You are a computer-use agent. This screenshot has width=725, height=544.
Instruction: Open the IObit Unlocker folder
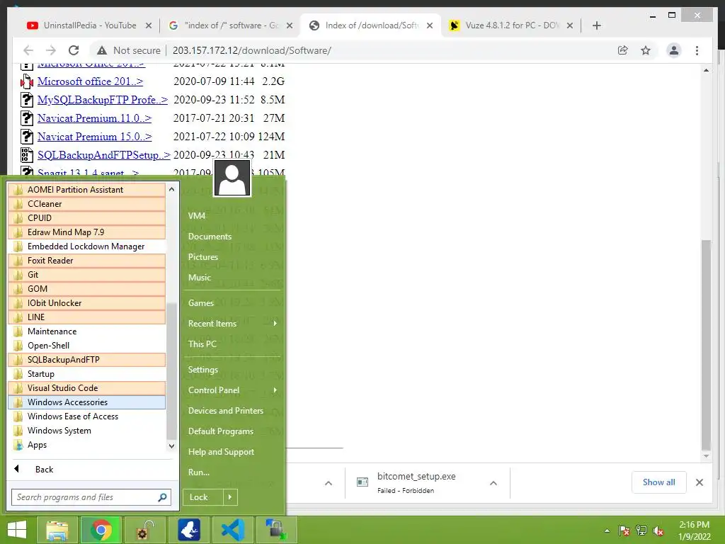pyautogui.click(x=87, y=303)
